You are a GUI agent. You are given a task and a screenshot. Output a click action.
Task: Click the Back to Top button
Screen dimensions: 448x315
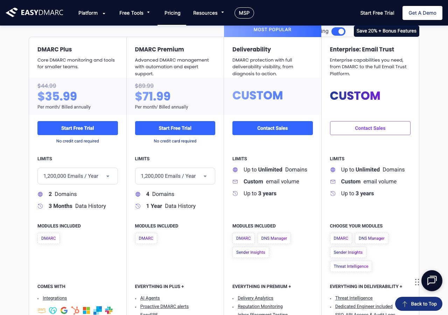tap(419, 304)
